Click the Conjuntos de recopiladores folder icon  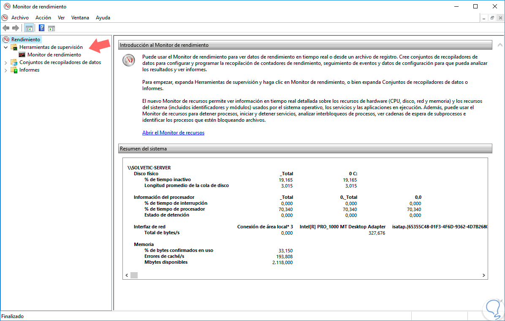pyautogui.click(x=14, y=62)
